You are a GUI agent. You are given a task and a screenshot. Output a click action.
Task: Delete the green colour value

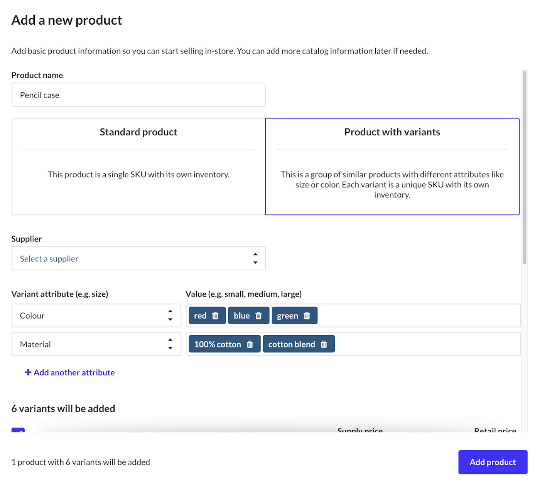307,315
